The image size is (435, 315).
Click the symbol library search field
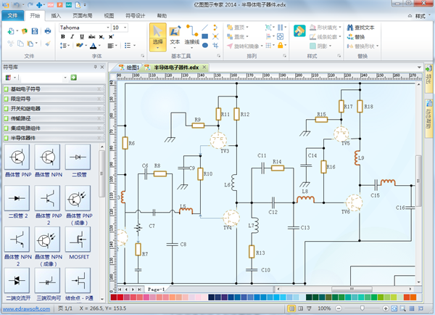tap(43, 77)
